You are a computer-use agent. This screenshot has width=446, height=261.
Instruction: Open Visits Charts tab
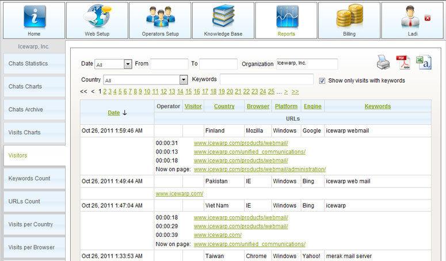(x=35, y=133)
